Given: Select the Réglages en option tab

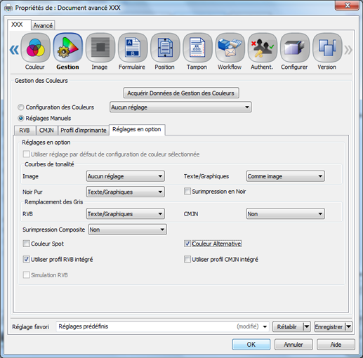Looking at the screenshot, I should 137,129.
